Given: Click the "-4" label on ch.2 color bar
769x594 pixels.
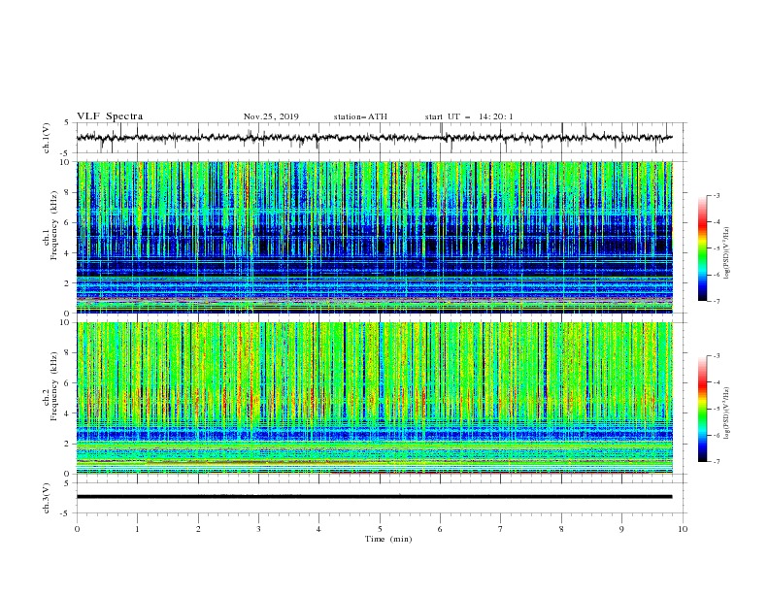Looking at the screenshot, I should pyautogui.click(x=717, y=382).
